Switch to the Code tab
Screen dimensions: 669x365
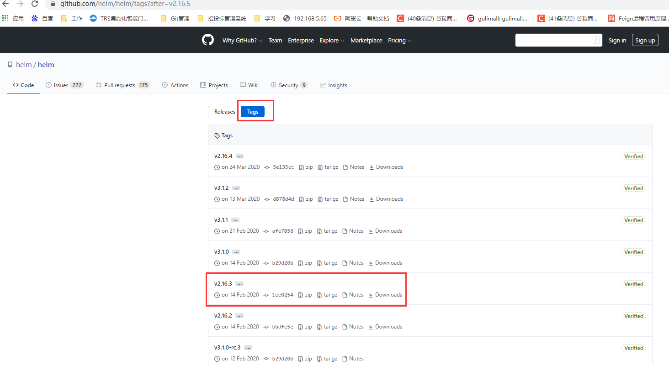pos(23,85)
